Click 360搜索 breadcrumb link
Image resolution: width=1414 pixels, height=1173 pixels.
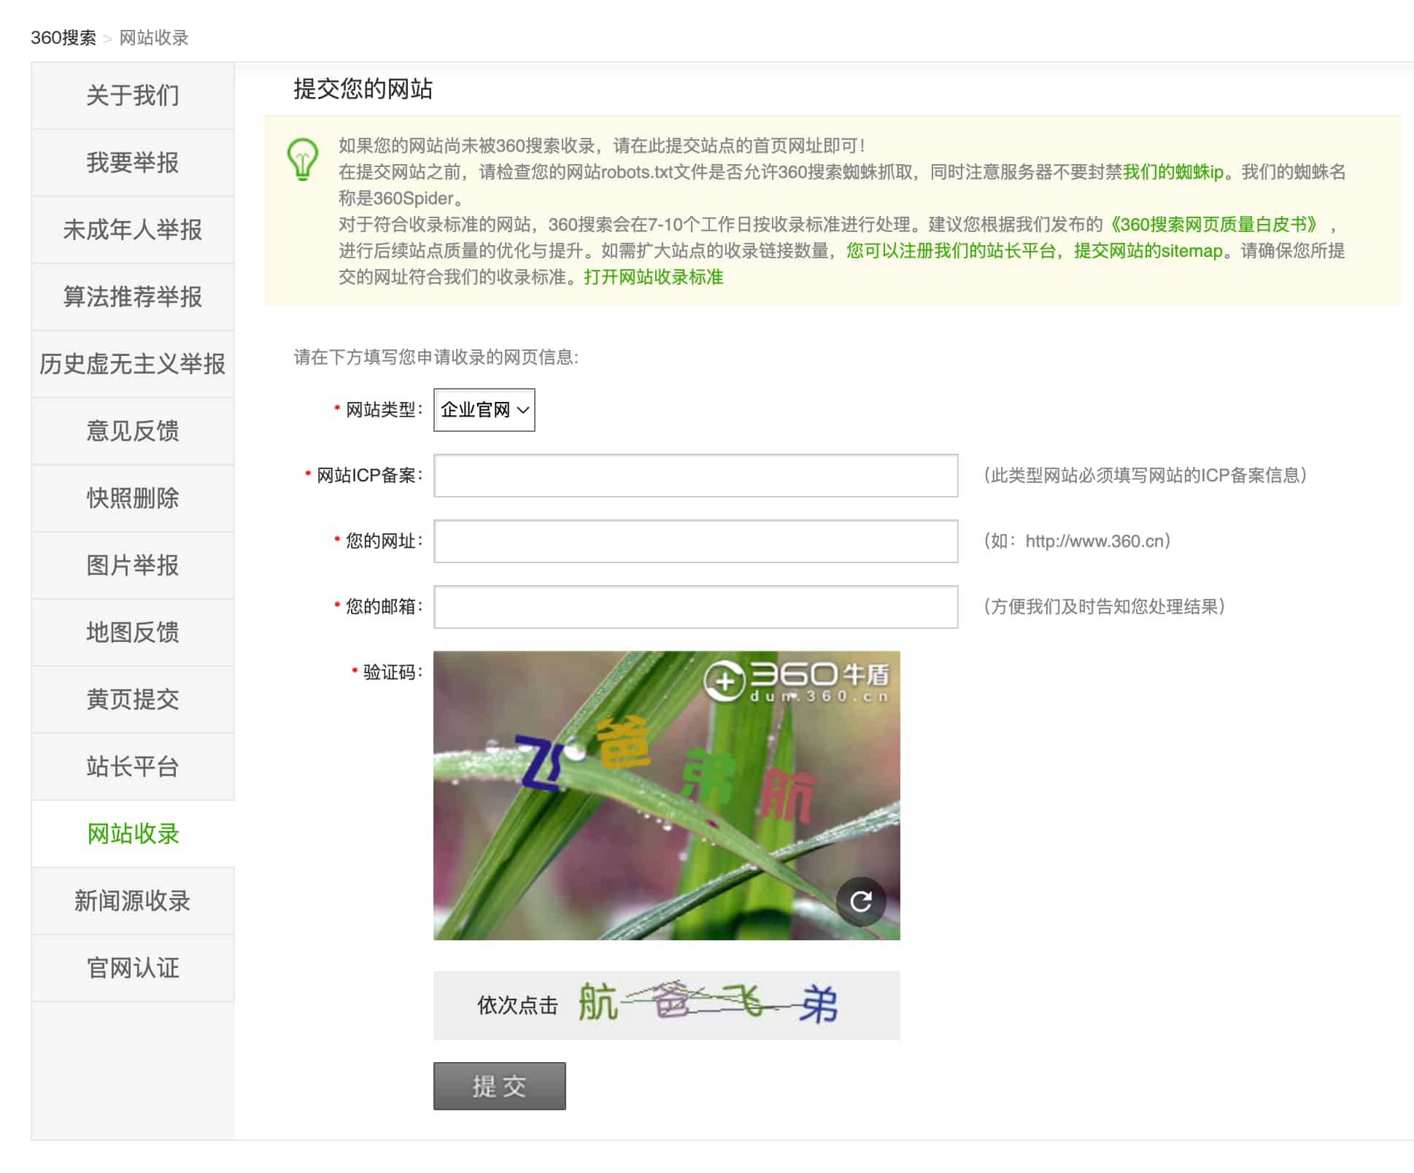(x=63, y=38)
